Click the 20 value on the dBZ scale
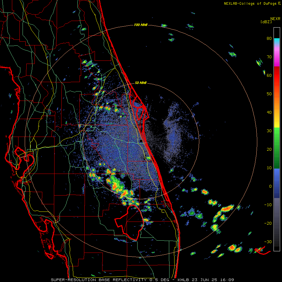The width and height of the screenshot is (282, 282). click(x=269, y=149)
